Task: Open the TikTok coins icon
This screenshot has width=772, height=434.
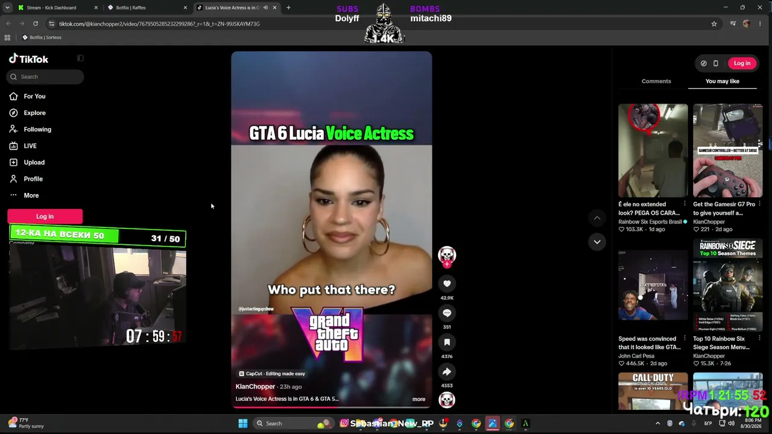Action: (703, 63)
